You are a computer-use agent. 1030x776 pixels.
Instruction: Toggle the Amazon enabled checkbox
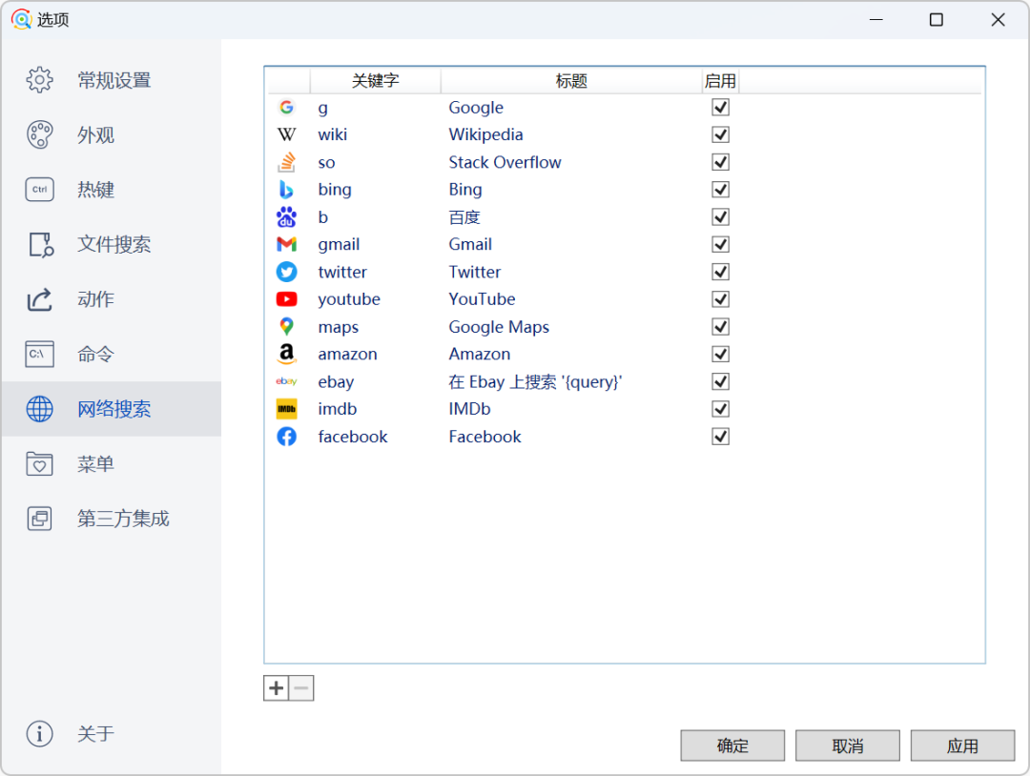pyautogui.click(x=721, y=354)
